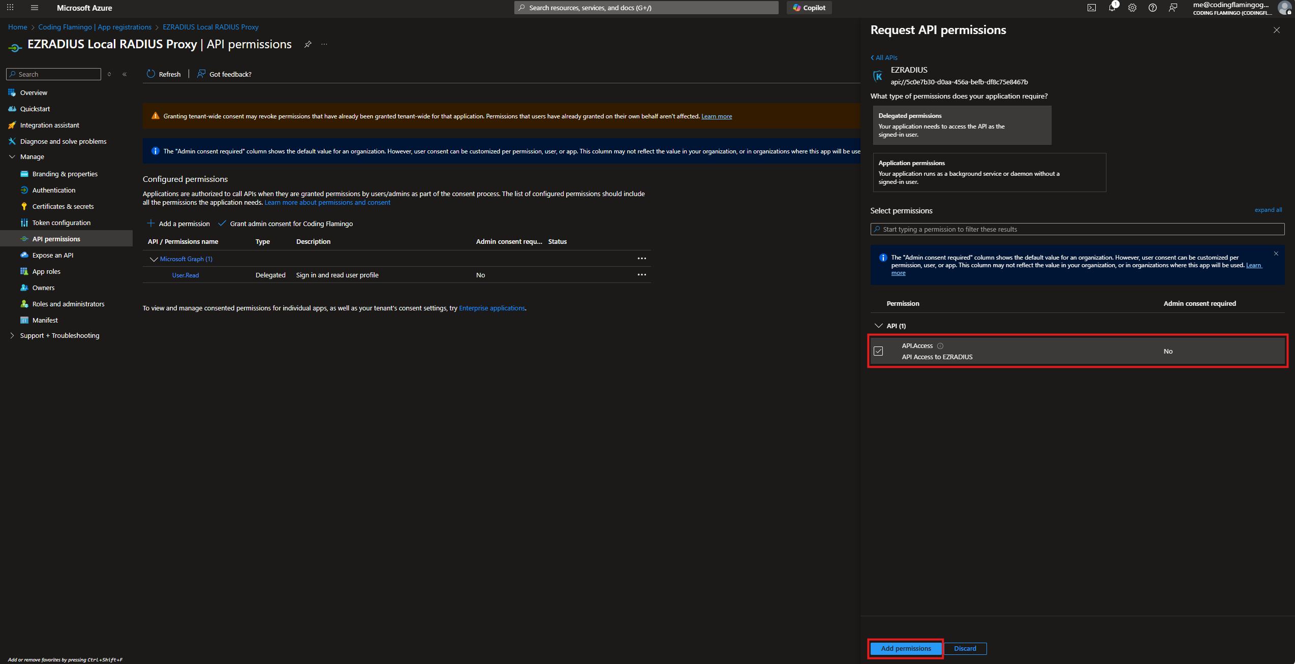The image size is (1295, 664).
Task: Open EZRADIUS Local RADIUS Proxy breadcrumb
Action: [210, 27]
